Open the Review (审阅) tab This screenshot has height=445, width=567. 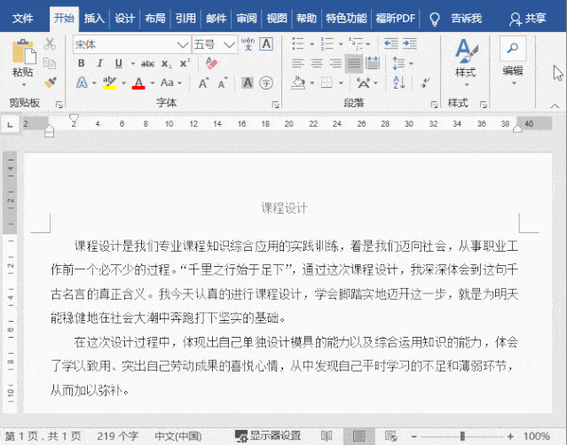pyautogui.click(x=247, y=18)
